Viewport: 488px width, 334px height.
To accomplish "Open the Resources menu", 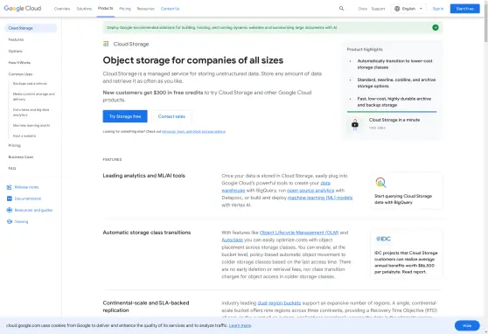I will click(146, 9).
